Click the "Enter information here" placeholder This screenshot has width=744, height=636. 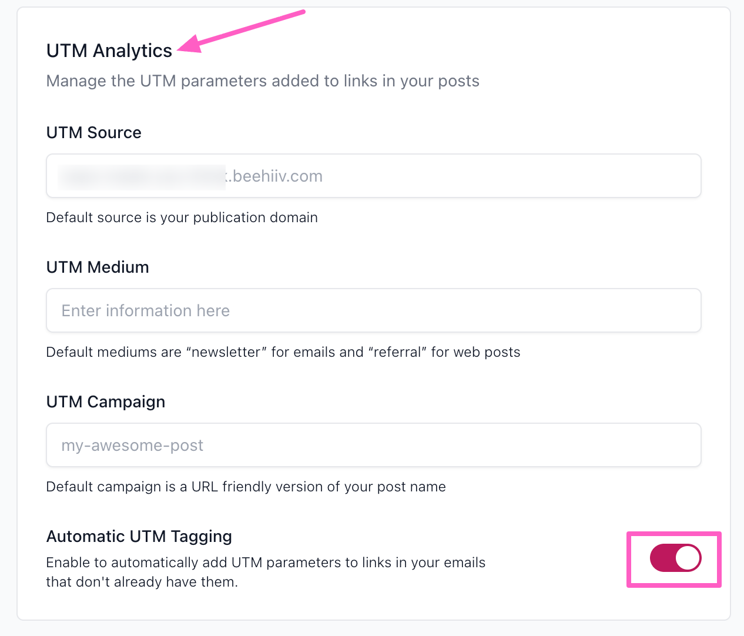tap(146, 310)
